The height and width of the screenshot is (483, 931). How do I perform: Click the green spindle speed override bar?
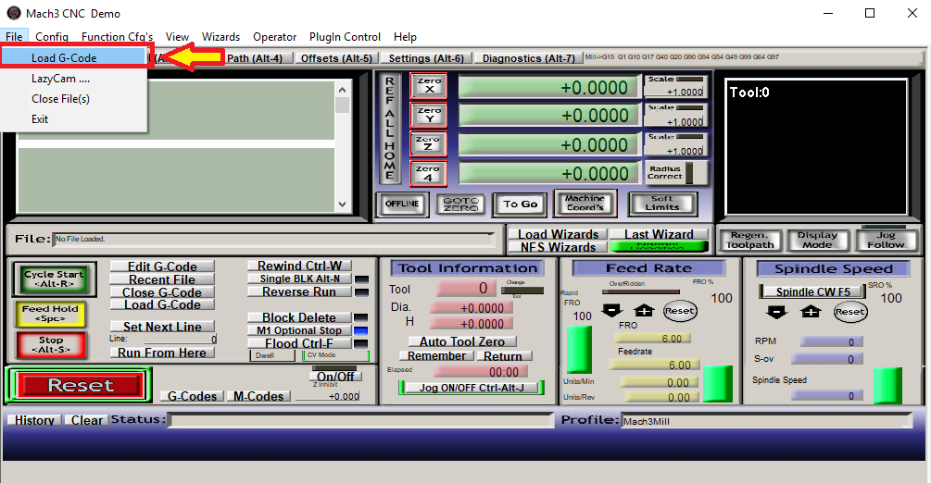pos(887,386)
